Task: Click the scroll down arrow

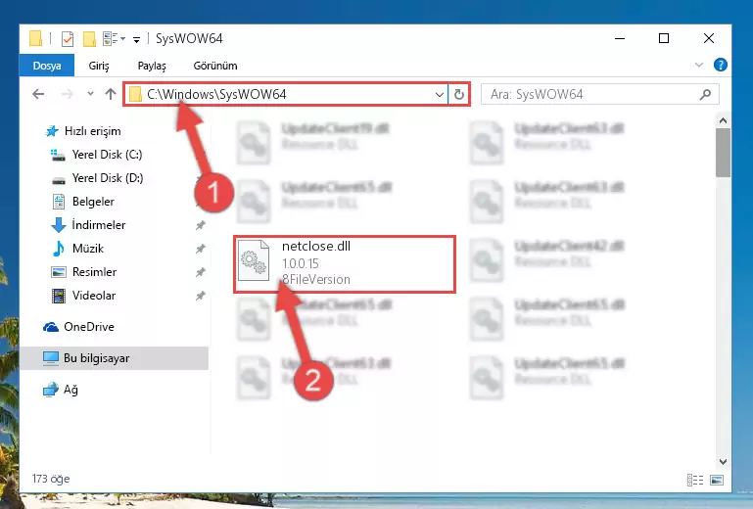Action: tap(723, 461)
